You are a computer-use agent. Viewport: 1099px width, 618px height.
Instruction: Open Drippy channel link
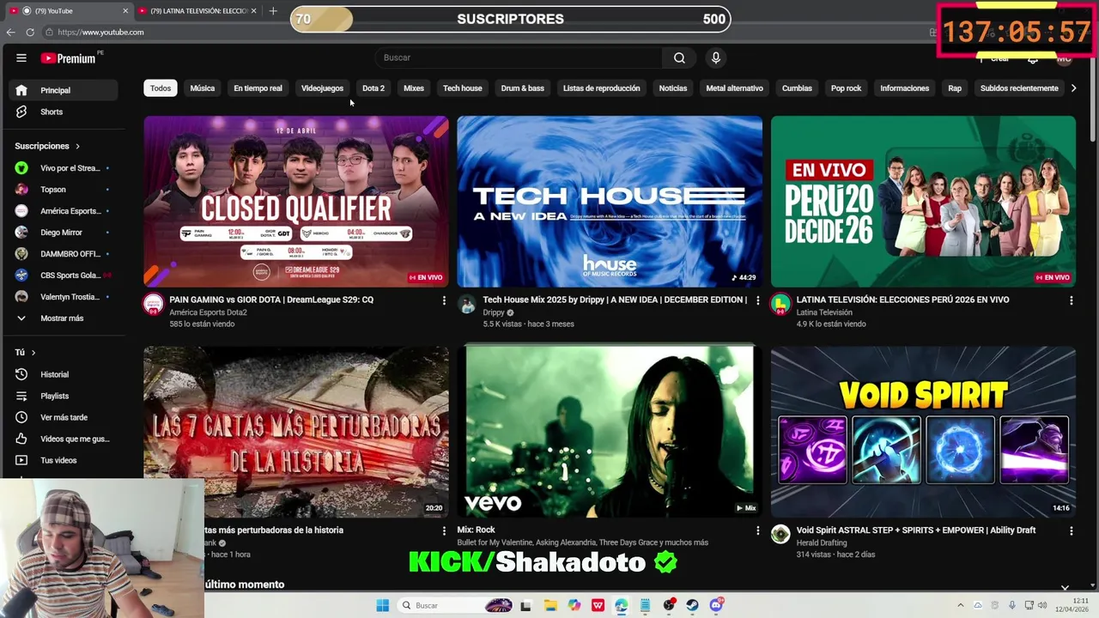pos(494,312)
